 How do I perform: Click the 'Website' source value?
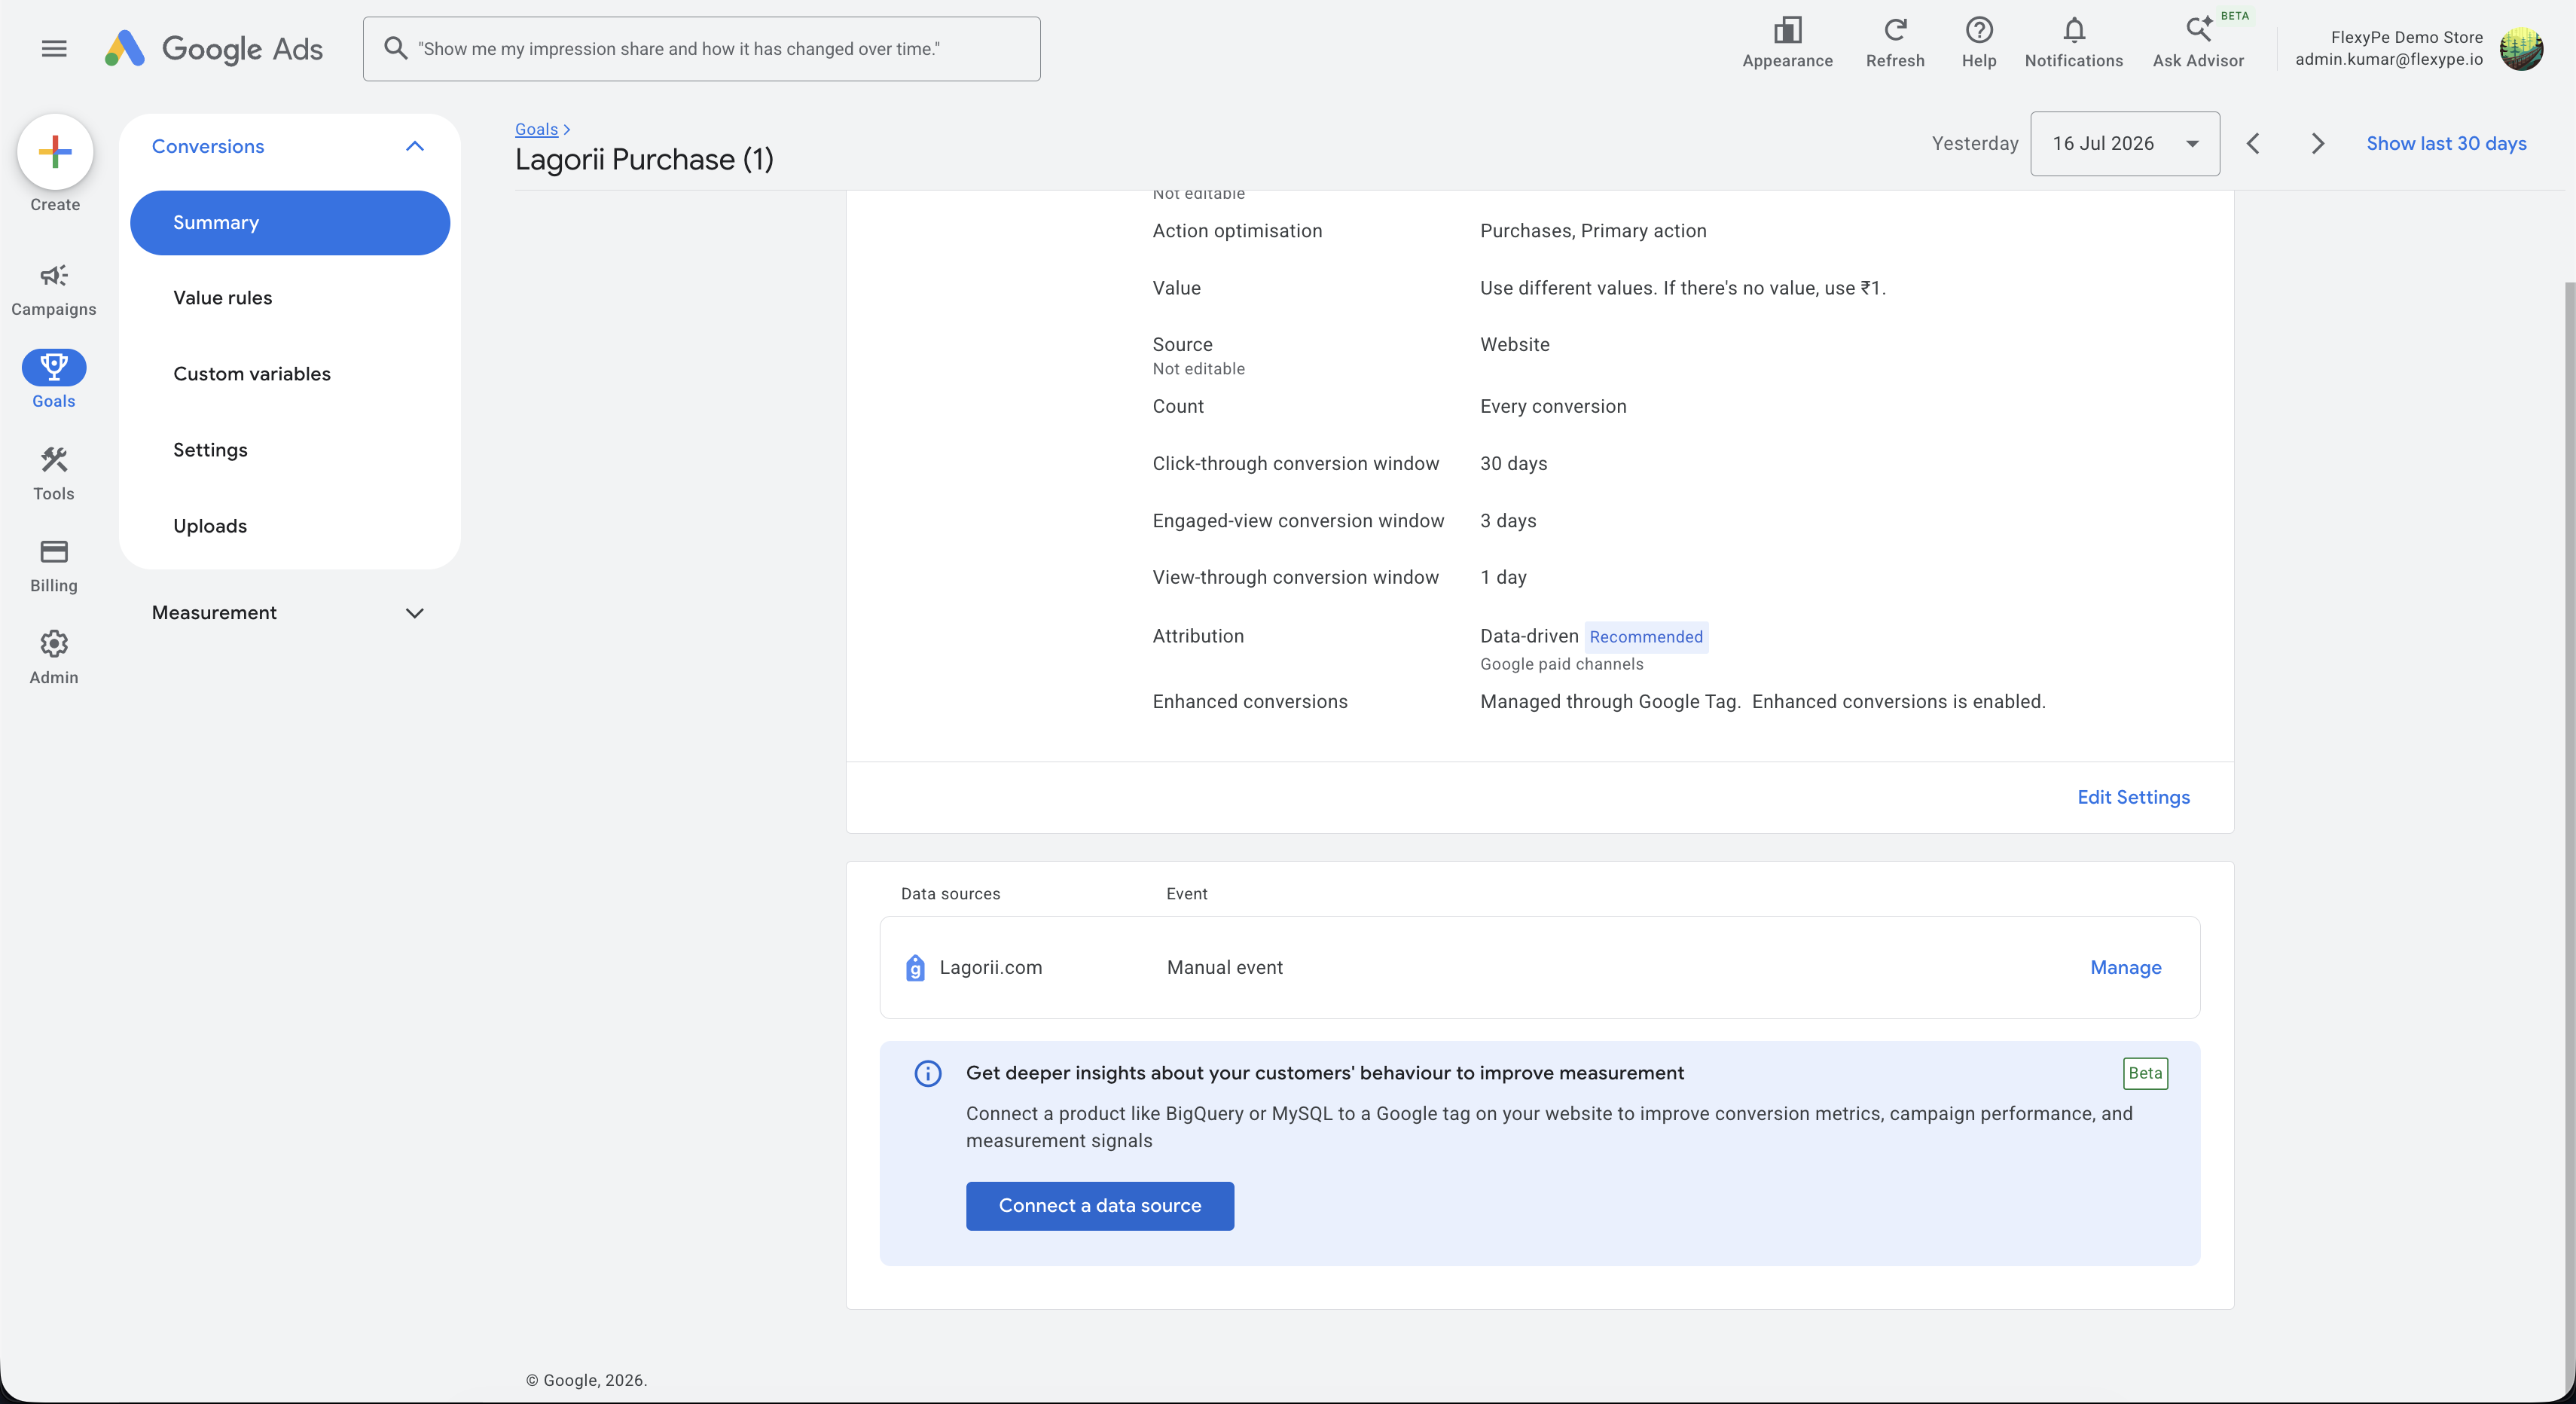1515,344
